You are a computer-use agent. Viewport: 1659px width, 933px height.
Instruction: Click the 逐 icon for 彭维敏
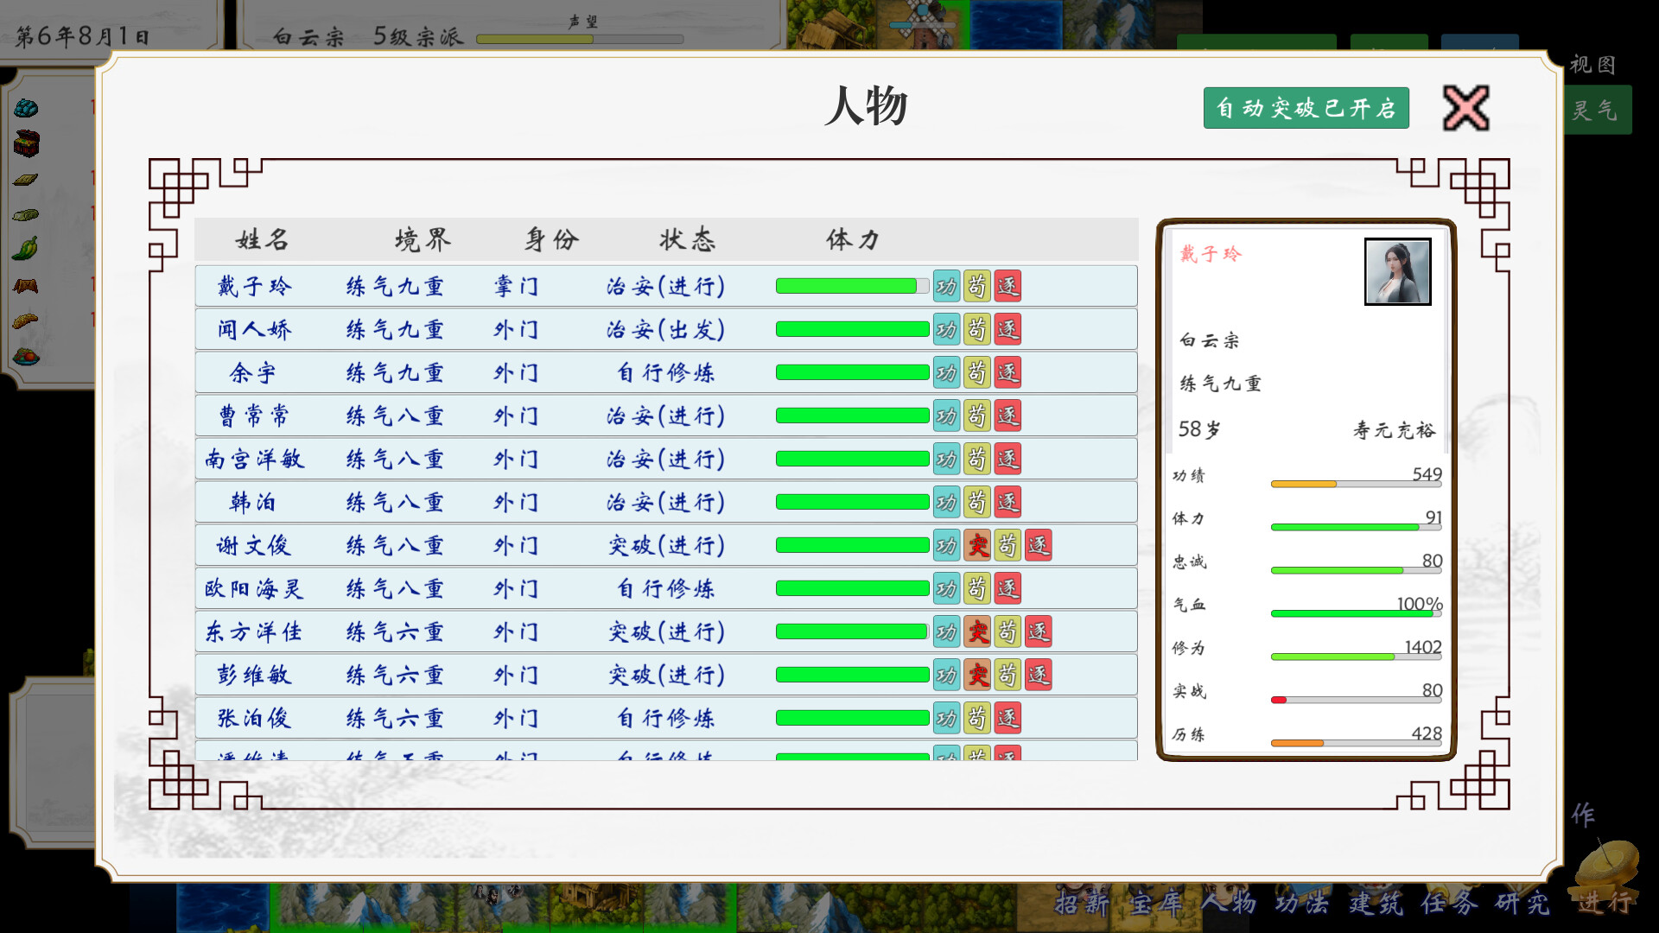click(1037, 675)
